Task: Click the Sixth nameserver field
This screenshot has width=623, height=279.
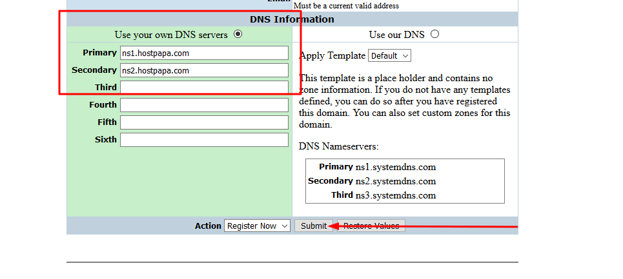Action: [x=204, y=140]
